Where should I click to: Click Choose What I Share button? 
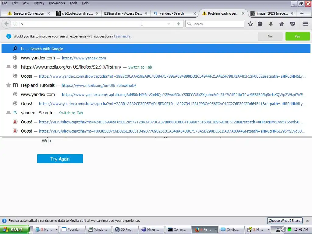[x=285, y=221]
